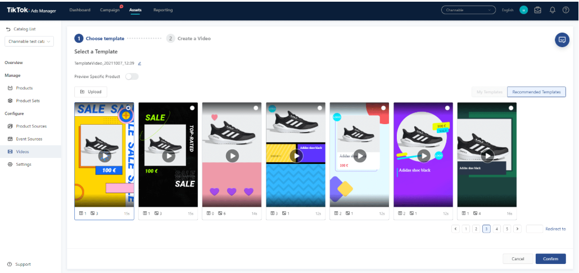
Task: Click the Event Sources calendar icon
Action: tap(10, 139)
